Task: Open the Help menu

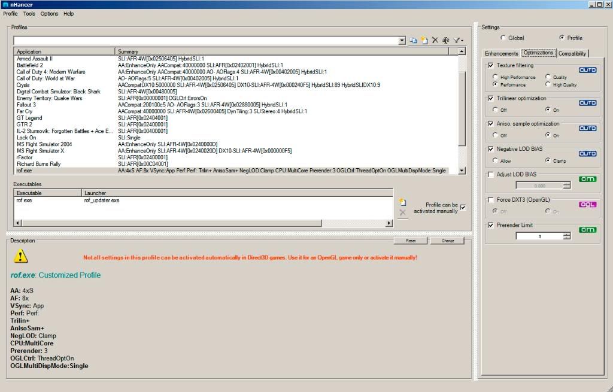Action: coord(68,14)
